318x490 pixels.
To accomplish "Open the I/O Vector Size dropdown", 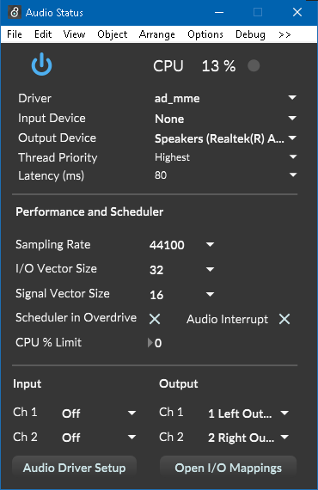I will [182, 269].
